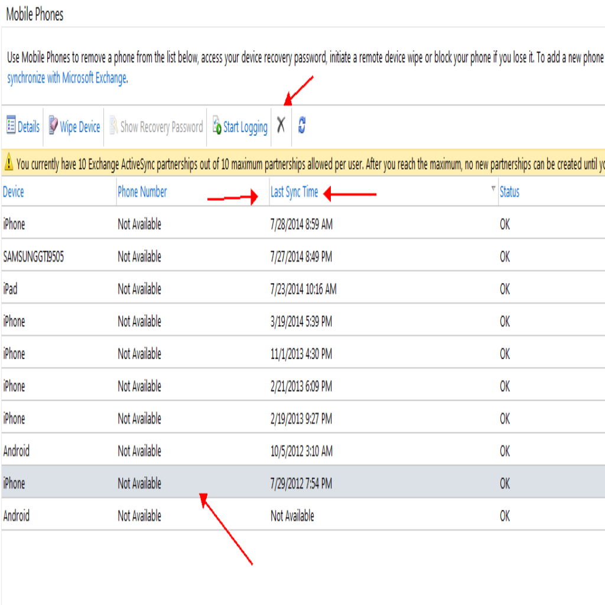Click the Show Recovery Password icon
This screenshot has height=605, width=605.
pyautogui.click(x=114, y=126)
